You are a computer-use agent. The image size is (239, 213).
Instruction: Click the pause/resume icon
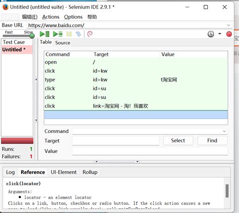point(69,34)
